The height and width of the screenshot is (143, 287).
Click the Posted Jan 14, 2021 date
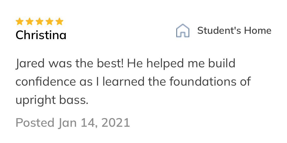click(x=73, y=122)
